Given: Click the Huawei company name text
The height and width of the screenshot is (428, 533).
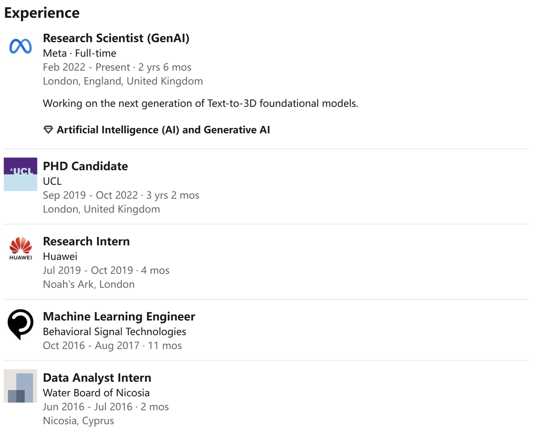Looking at the screenshot, I should click(x=60, y=256).
